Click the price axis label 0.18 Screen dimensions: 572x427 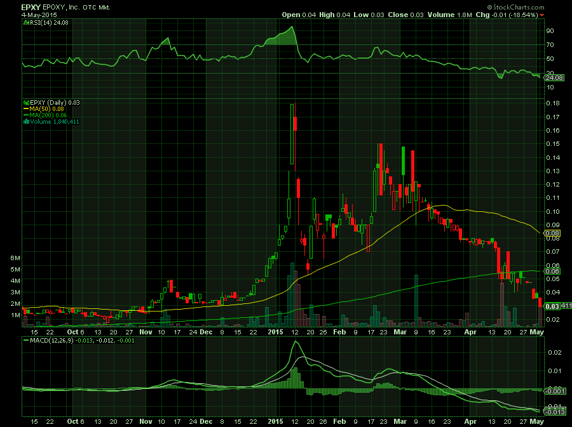[553, 103]
